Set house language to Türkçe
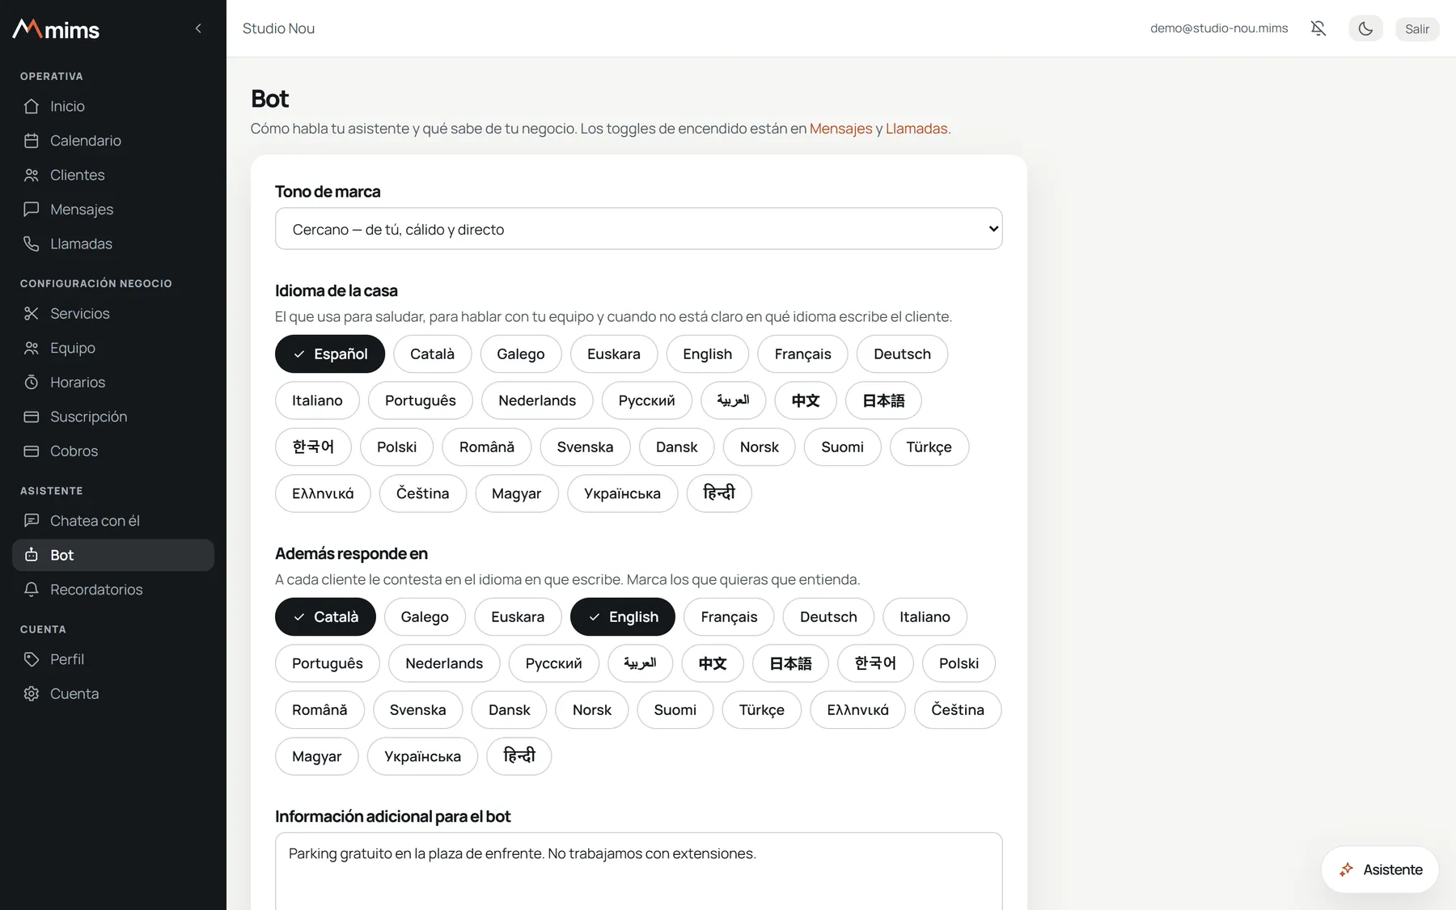 point(929,447)
